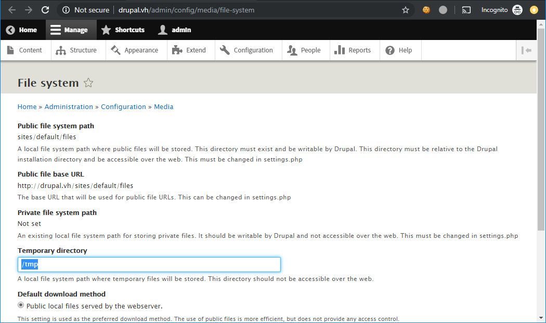Click into the Temporary directory field
The height and width of the screenshot is (323, 546).
point(149,265)
